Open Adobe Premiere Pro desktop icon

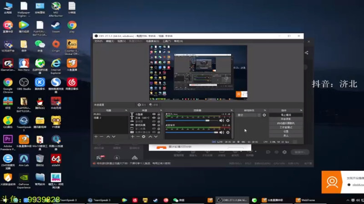point(8,143)
